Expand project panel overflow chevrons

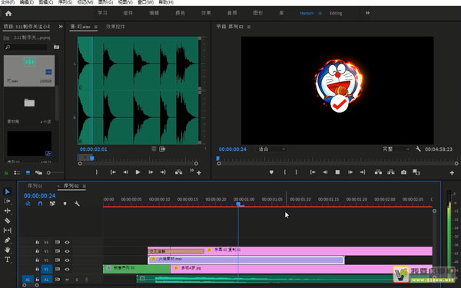click(61, 27)
